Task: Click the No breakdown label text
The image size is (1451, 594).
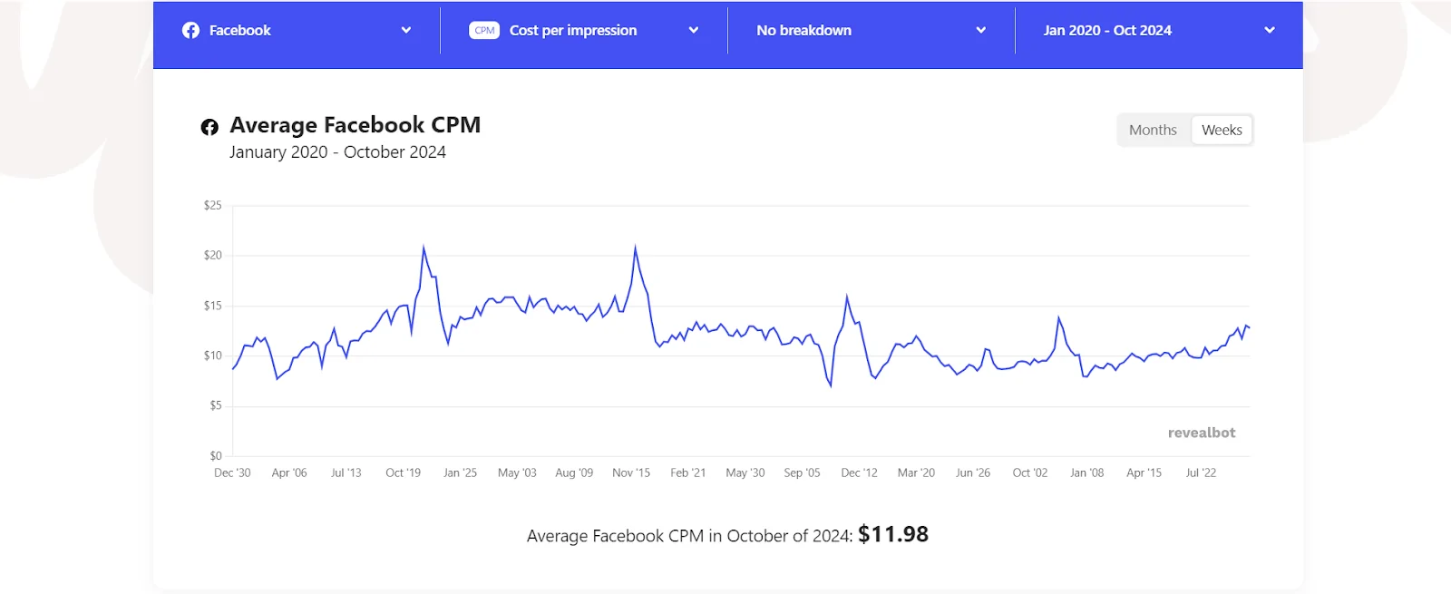Action: click(804, 31)
